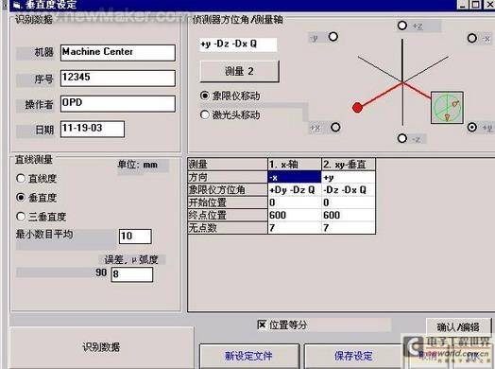Click the green quadrant detector icon

click(x=447, y=108)
